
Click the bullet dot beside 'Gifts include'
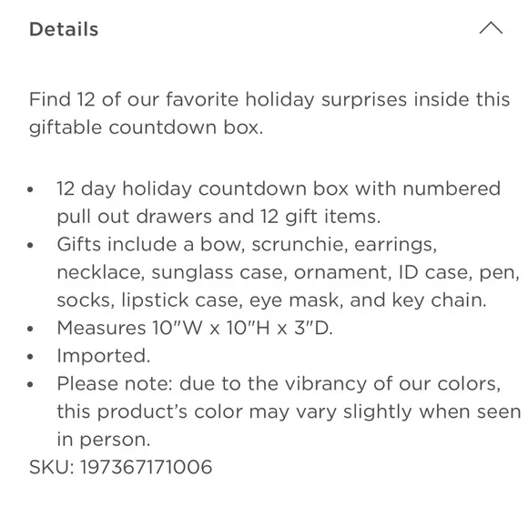(x=30, y=245)
